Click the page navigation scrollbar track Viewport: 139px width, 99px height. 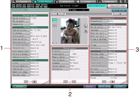tap(89, 14)
